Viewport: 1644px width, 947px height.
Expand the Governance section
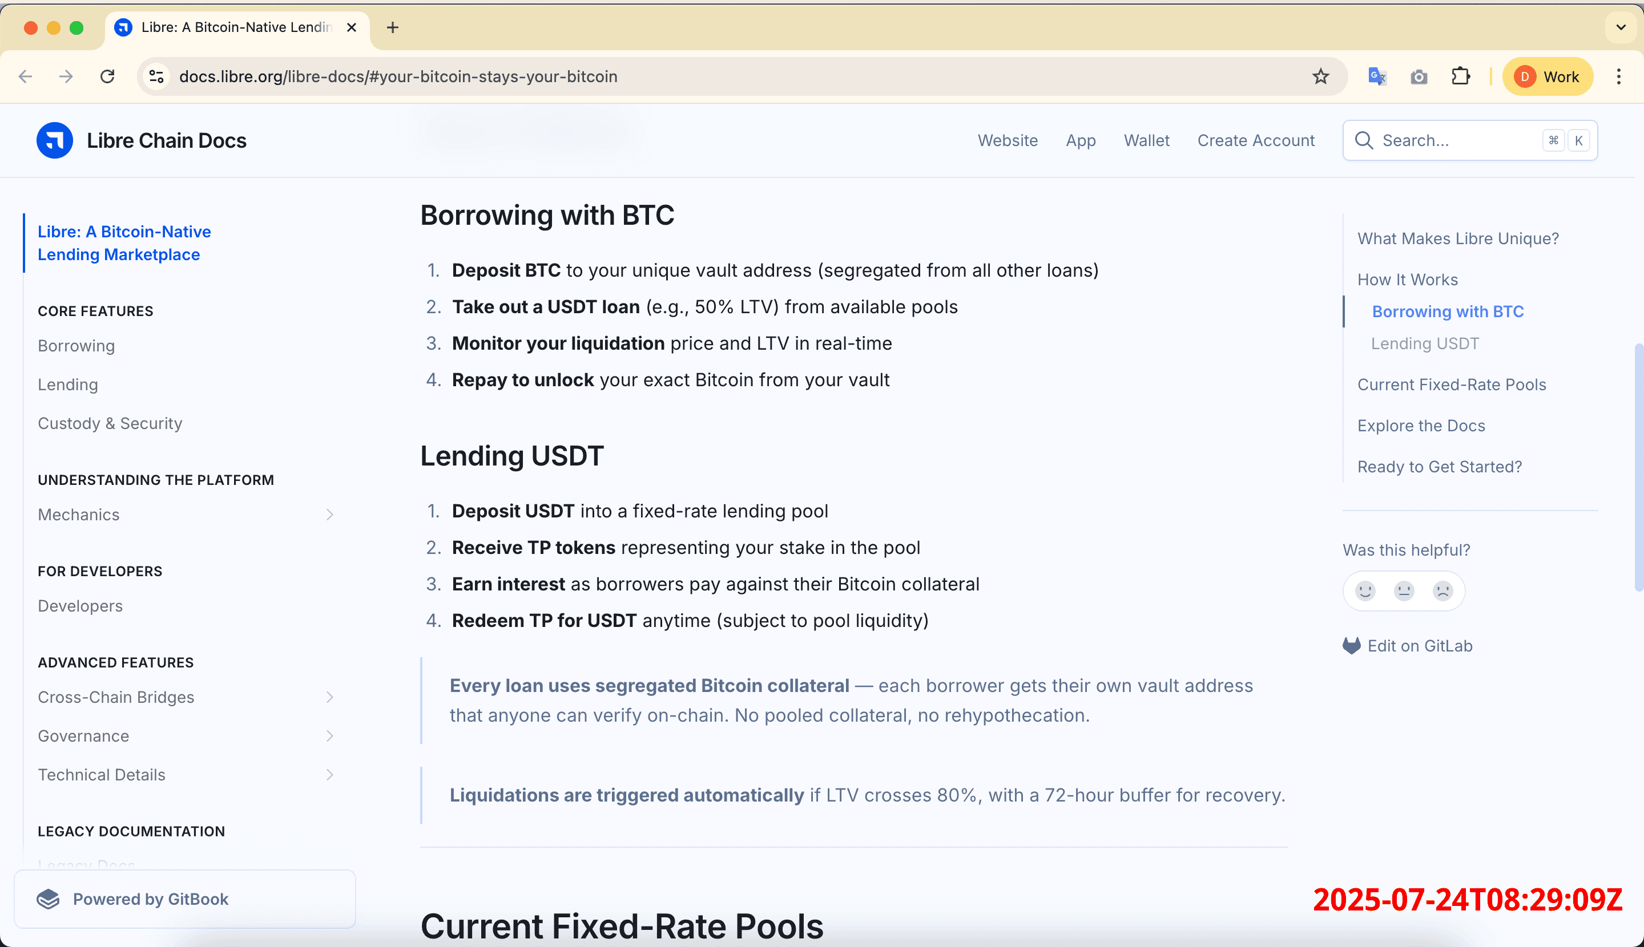pyautogui.click(x=331, y=735)
